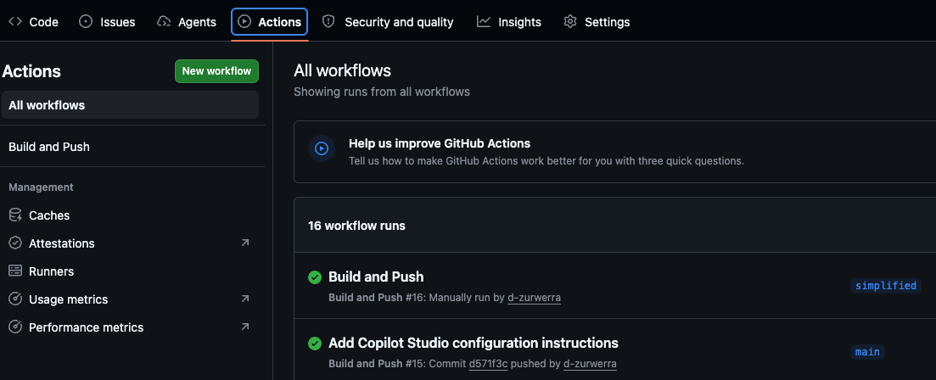The height and width of the screenshot is (380, 936).
Task: Open Add Copilot Studio configuration instructions run
Action: coord(474,343)
